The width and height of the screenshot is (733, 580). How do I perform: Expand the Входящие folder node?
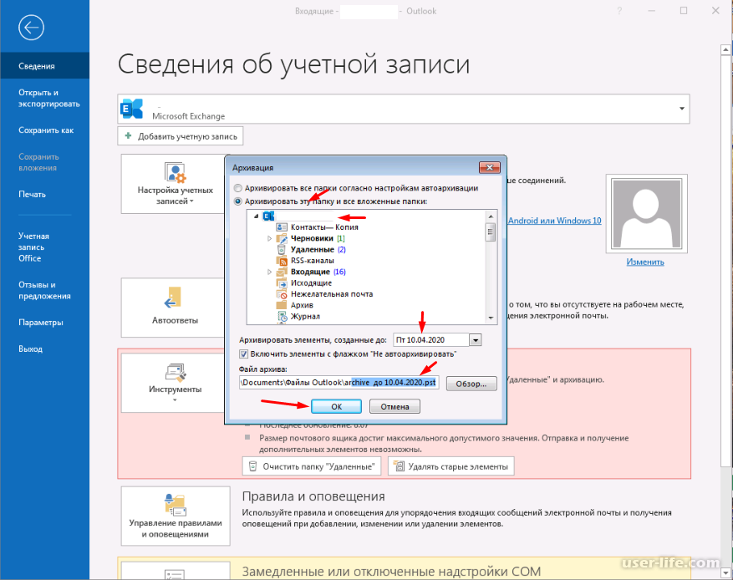pyautogui.click(x=269, y=272)
